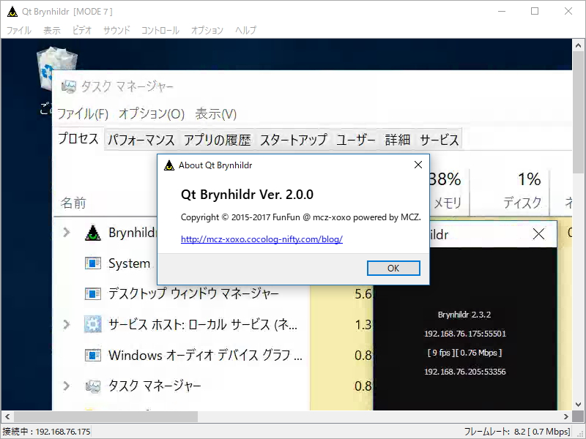
Task: Click the サービス ホスト gear icon
Action: coord(92,324)
